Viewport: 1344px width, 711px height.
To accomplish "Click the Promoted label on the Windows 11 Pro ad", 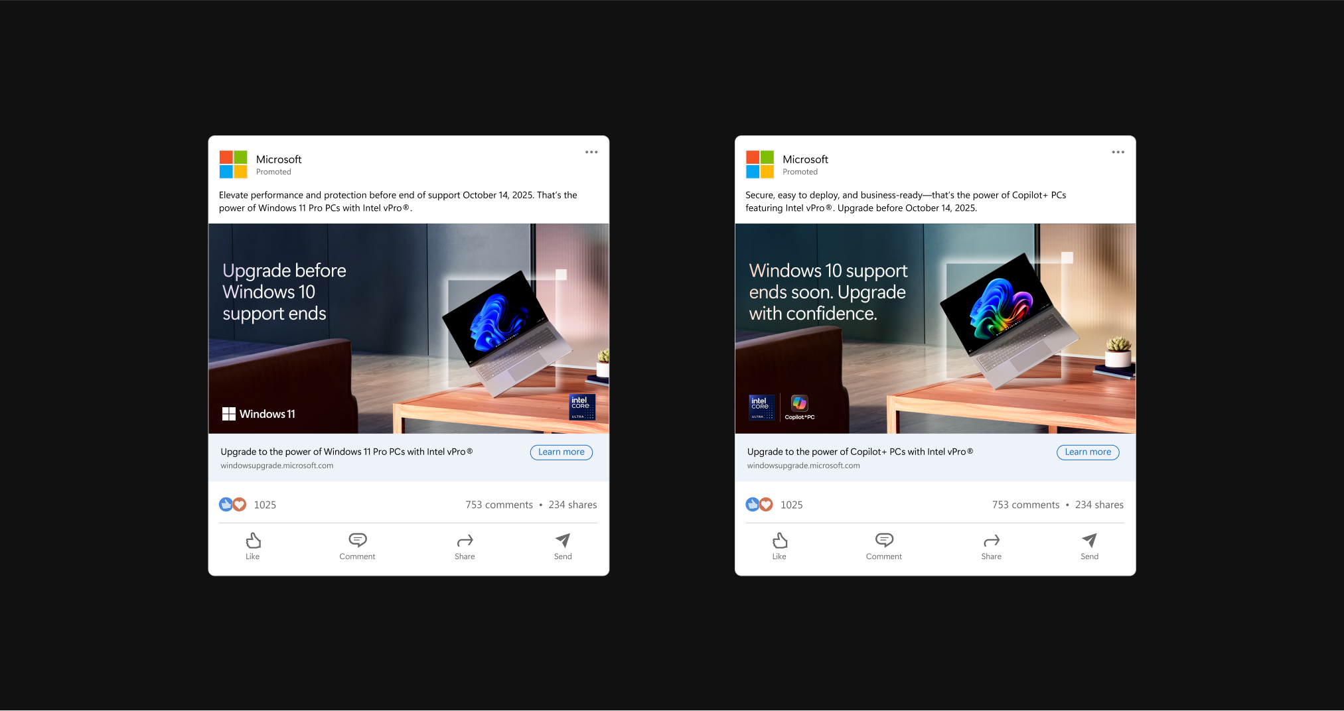I will pyautogui.click(x=273, y=172).
